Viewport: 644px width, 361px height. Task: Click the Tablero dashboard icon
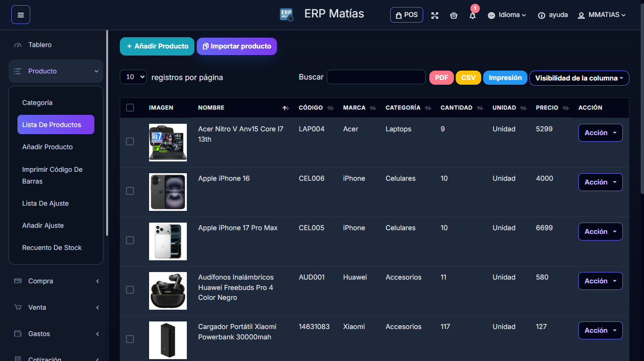tap(18, 45)
